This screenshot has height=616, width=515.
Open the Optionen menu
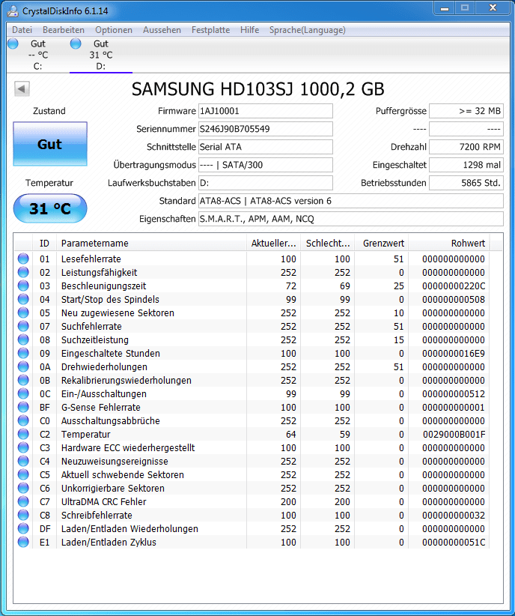[114, 30]
